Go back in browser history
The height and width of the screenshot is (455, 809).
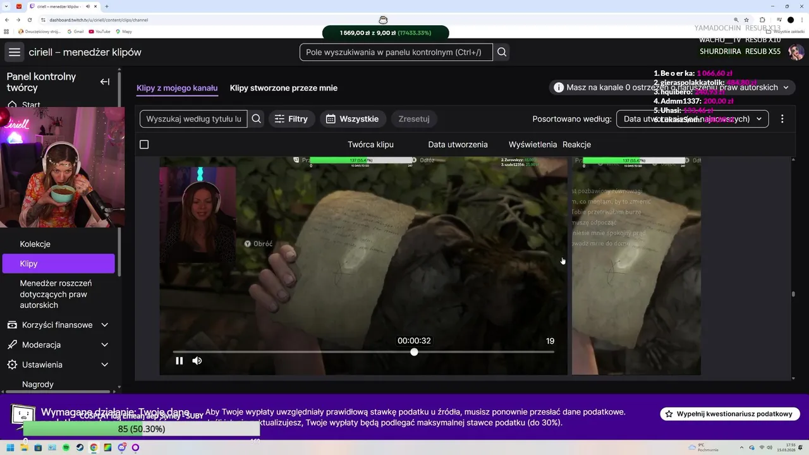point(7,20)
